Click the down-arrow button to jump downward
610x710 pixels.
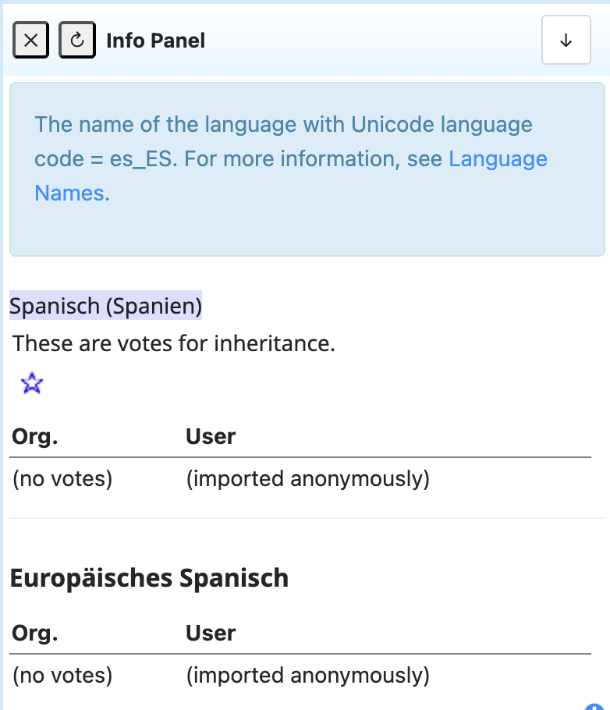(566, 40)
